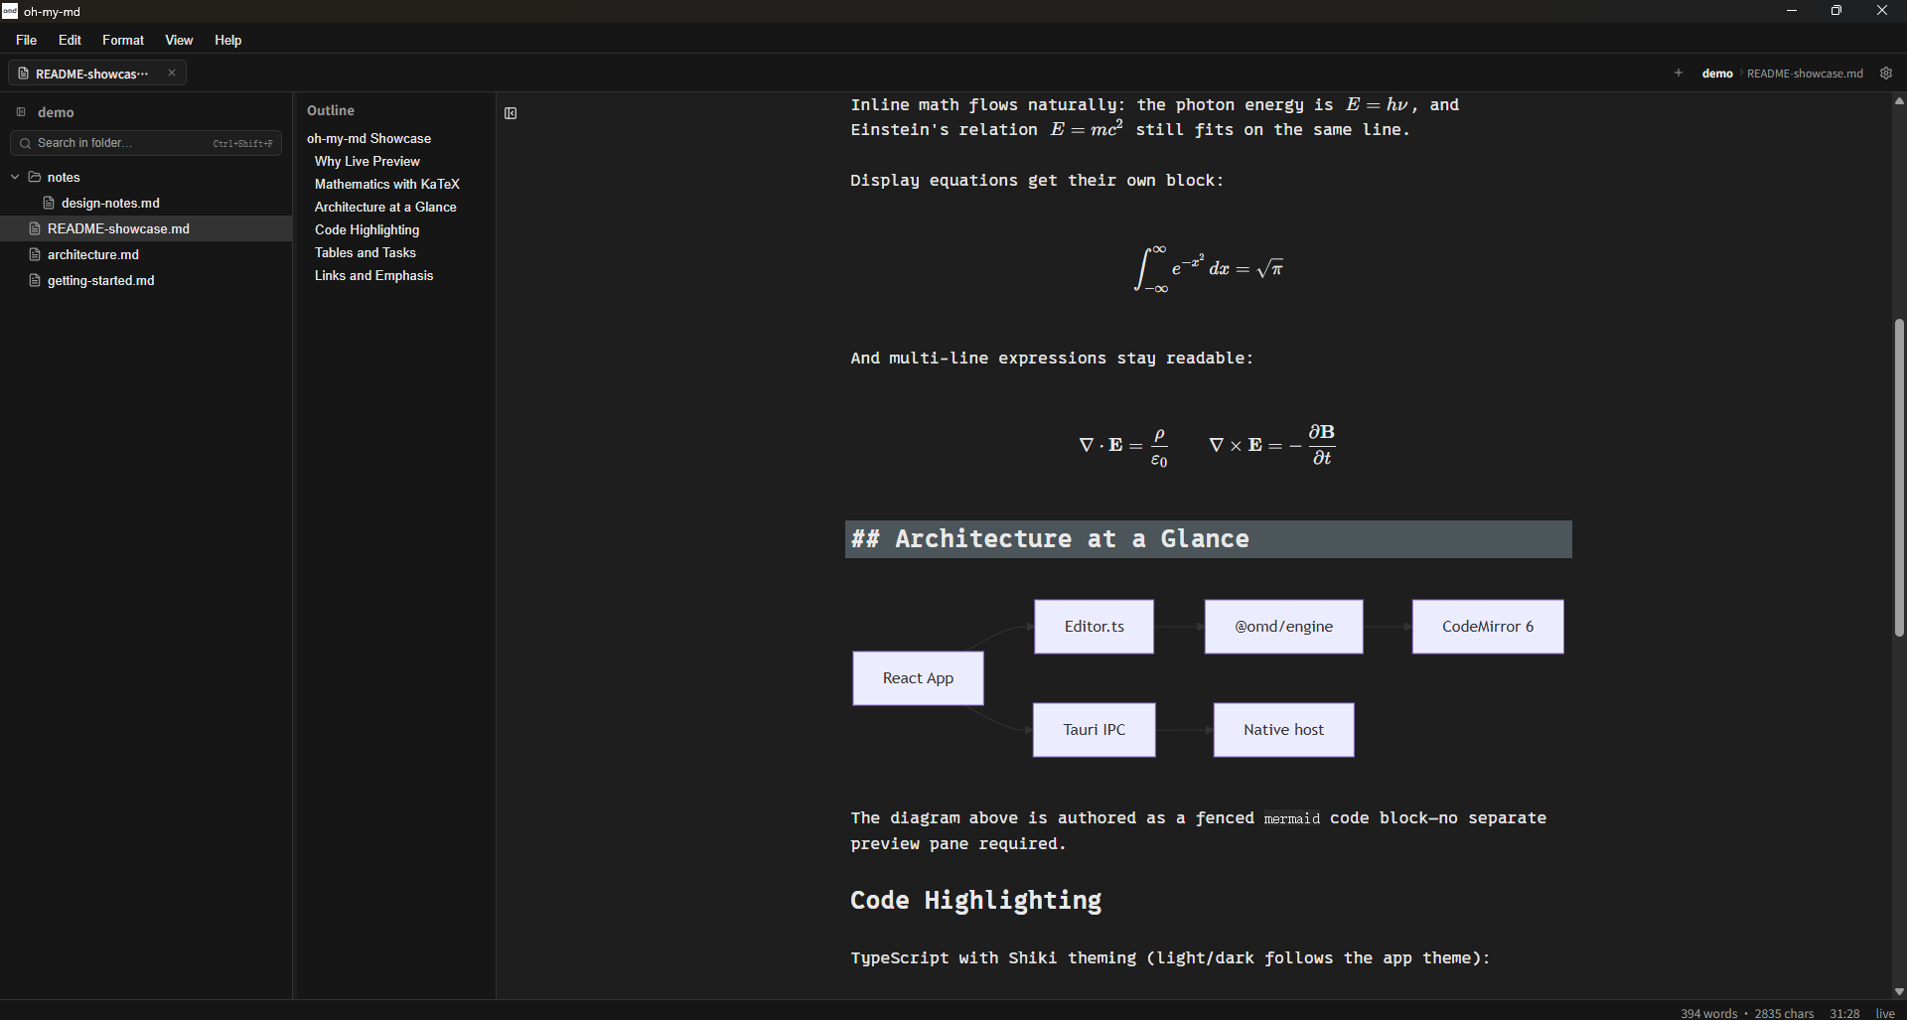The width and height of the screenshot is (1907, 1020).
Task: Click the Gaussian integral display equation
Action: pos(1209,268)
